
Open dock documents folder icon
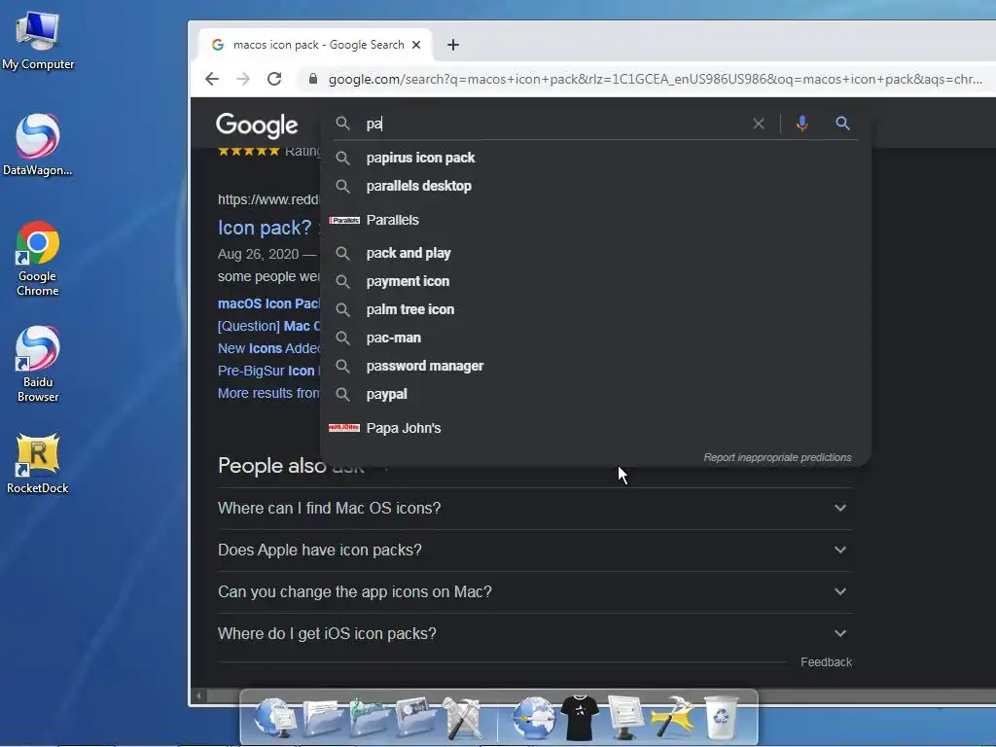click(323, 718)
